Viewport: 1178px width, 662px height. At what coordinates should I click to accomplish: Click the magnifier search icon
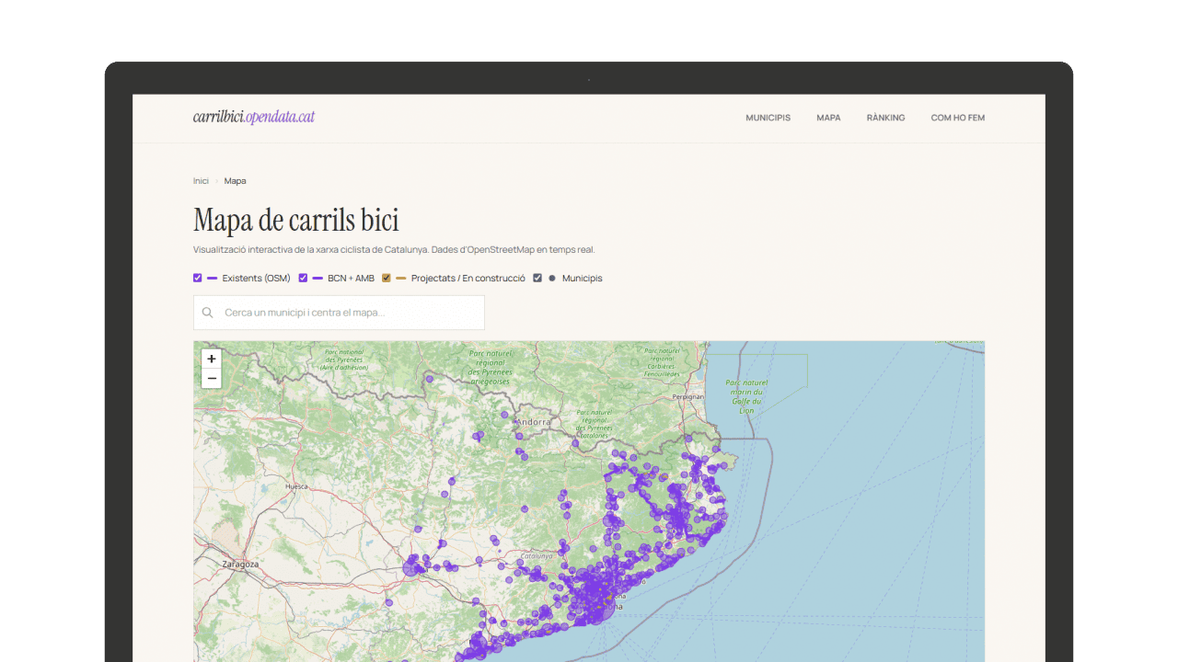click(208, 313)
